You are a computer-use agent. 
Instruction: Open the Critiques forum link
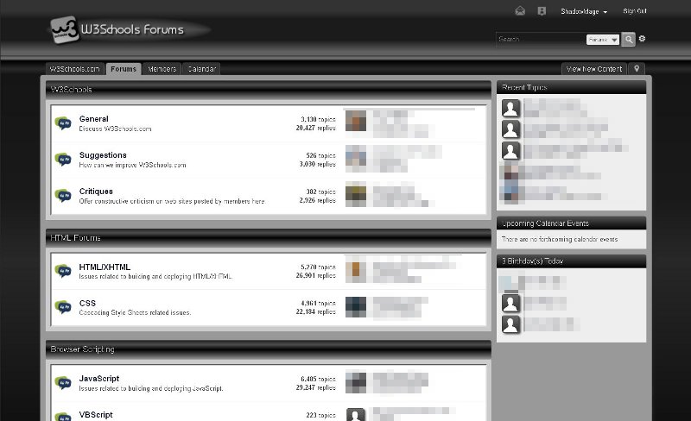pos(96,192)
